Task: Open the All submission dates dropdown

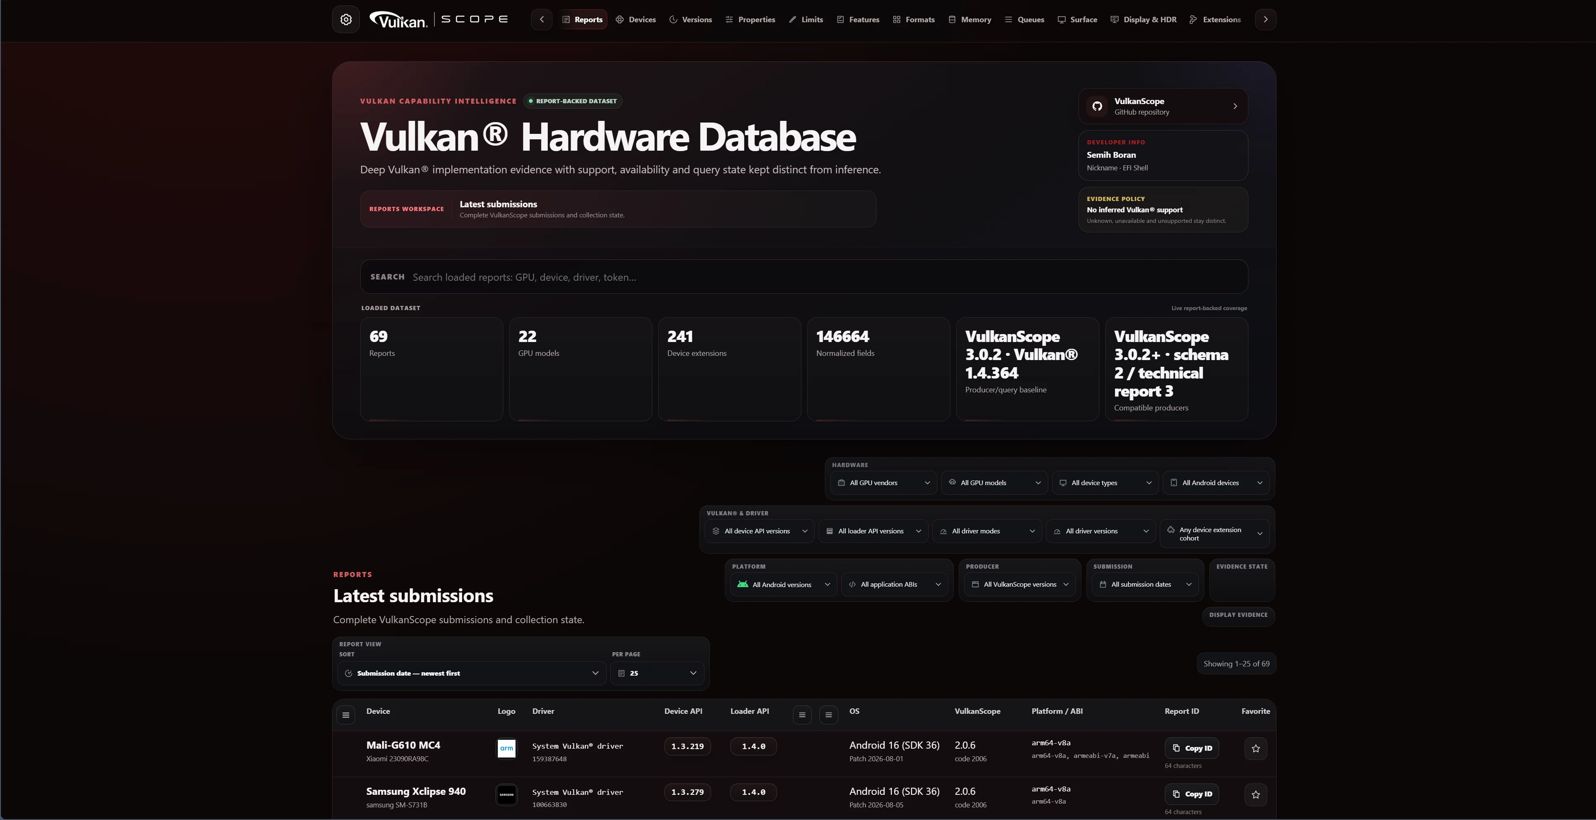Action: (x=1145, y=584)
